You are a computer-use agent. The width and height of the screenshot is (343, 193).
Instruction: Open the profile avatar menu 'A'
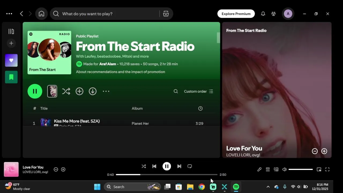[288, 14]
